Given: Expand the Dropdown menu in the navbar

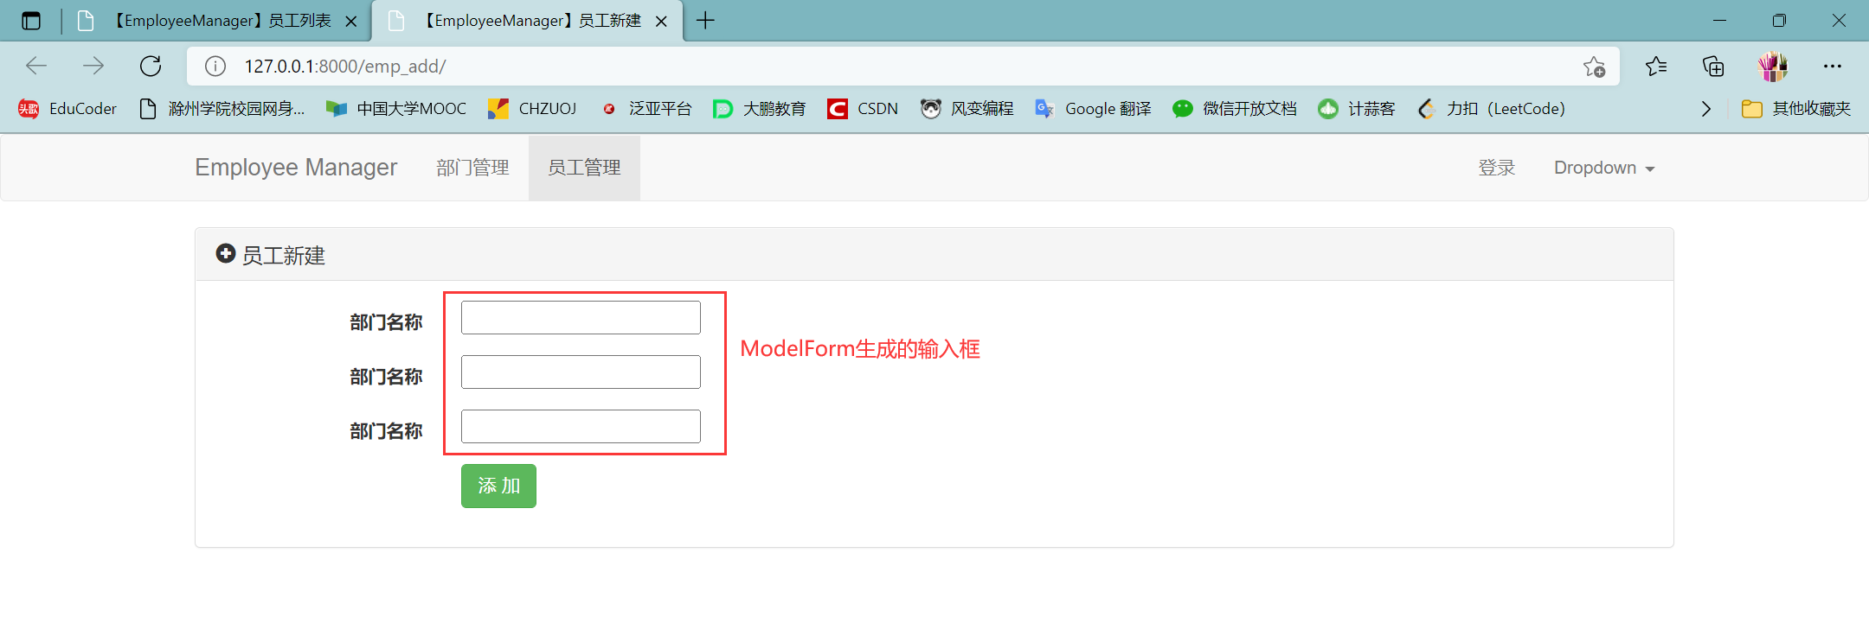Looking at the screenshot, I should click(1604, 168).
